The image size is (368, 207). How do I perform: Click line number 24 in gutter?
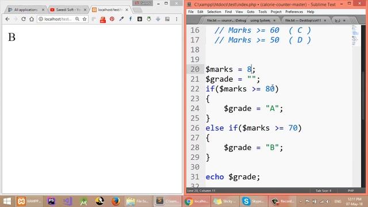pyautogui.click(x=195, y=109)
